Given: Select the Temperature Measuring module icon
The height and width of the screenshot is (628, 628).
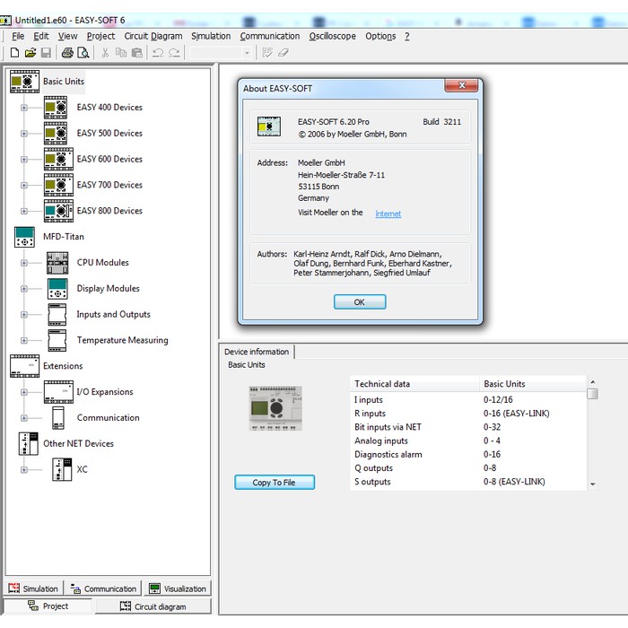Looking at the screenshot, I should click(58, 341).
